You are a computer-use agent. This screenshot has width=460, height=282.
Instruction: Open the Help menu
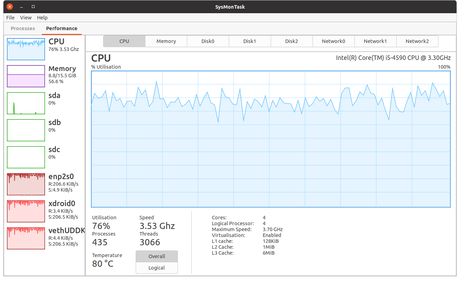(42, 18)
